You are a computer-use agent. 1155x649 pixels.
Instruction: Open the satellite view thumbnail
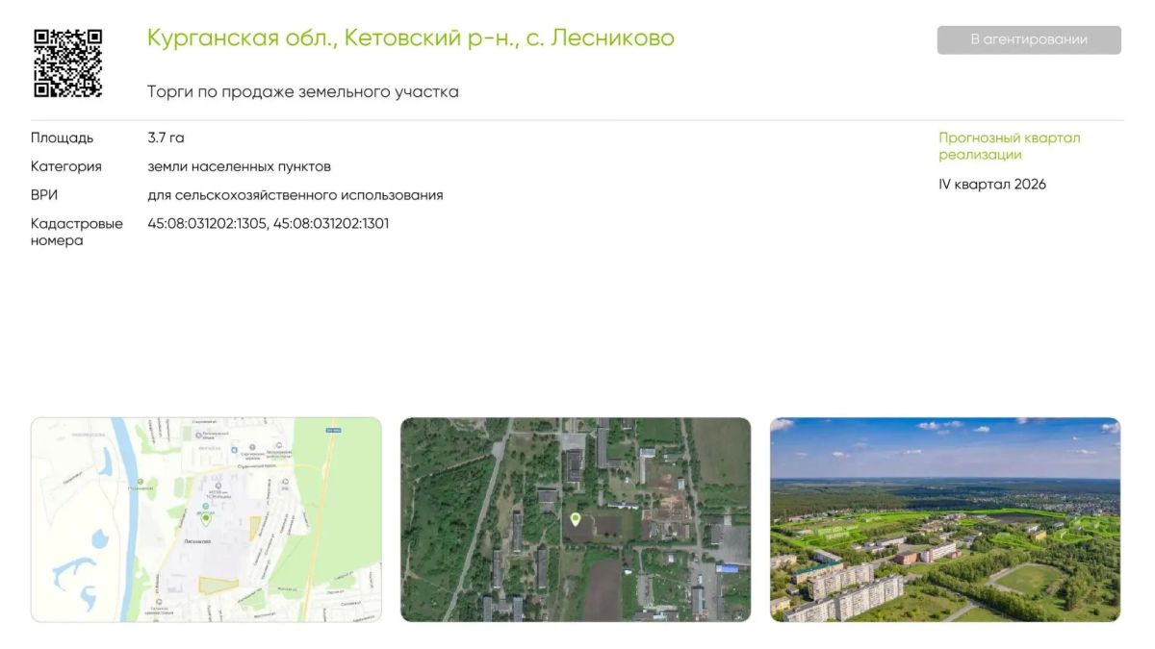(x=576, y=519)
